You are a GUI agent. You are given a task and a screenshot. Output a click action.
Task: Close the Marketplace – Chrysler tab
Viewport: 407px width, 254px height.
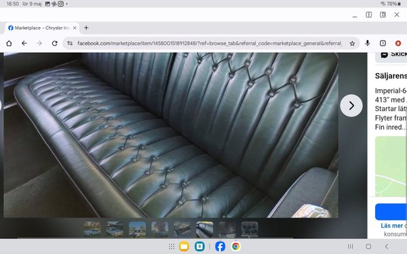click(75, 28)
